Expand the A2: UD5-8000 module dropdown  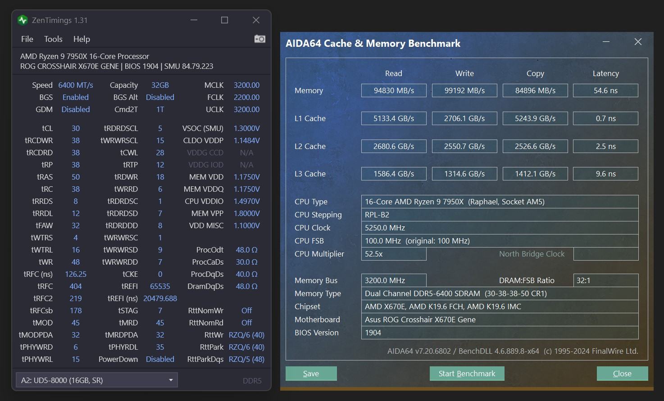pos(97,380)
